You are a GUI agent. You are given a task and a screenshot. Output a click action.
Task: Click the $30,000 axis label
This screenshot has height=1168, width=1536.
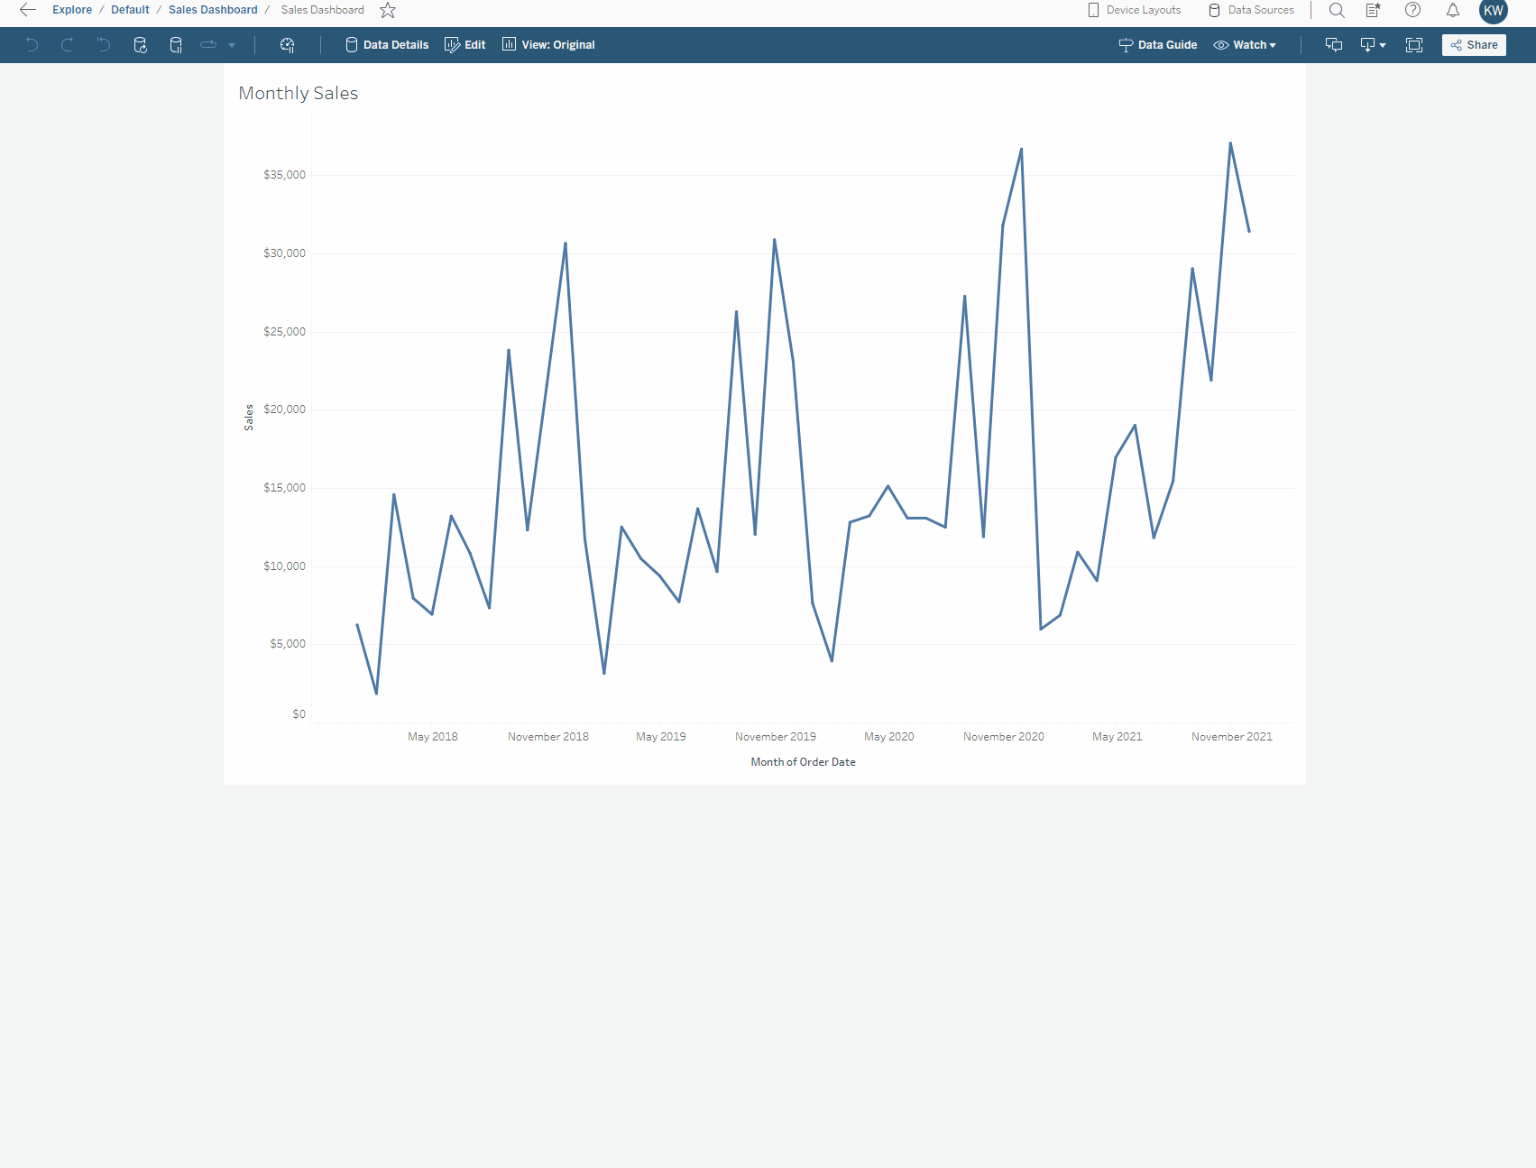(x=284, y=253)
